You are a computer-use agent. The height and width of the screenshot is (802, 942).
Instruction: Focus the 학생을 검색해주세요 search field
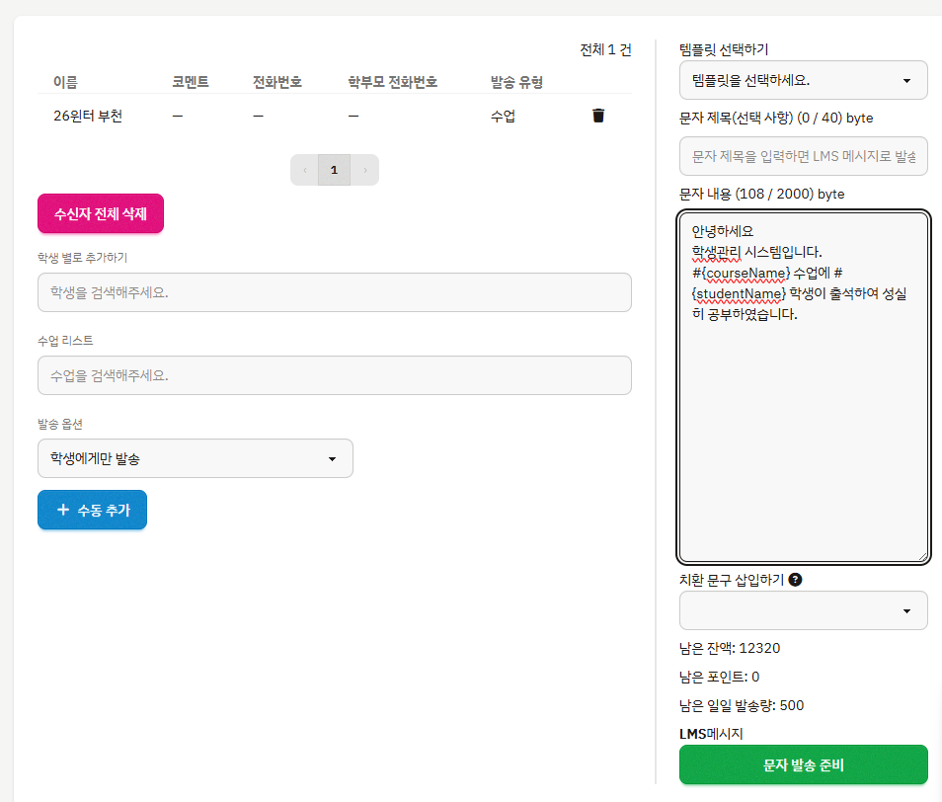tap(334, 292)
